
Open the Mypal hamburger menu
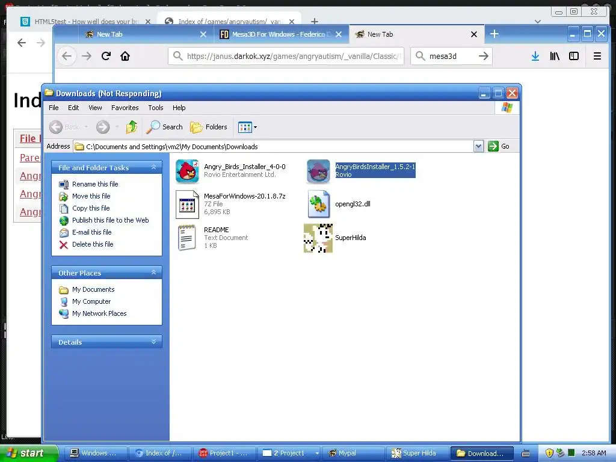point(597,56)
